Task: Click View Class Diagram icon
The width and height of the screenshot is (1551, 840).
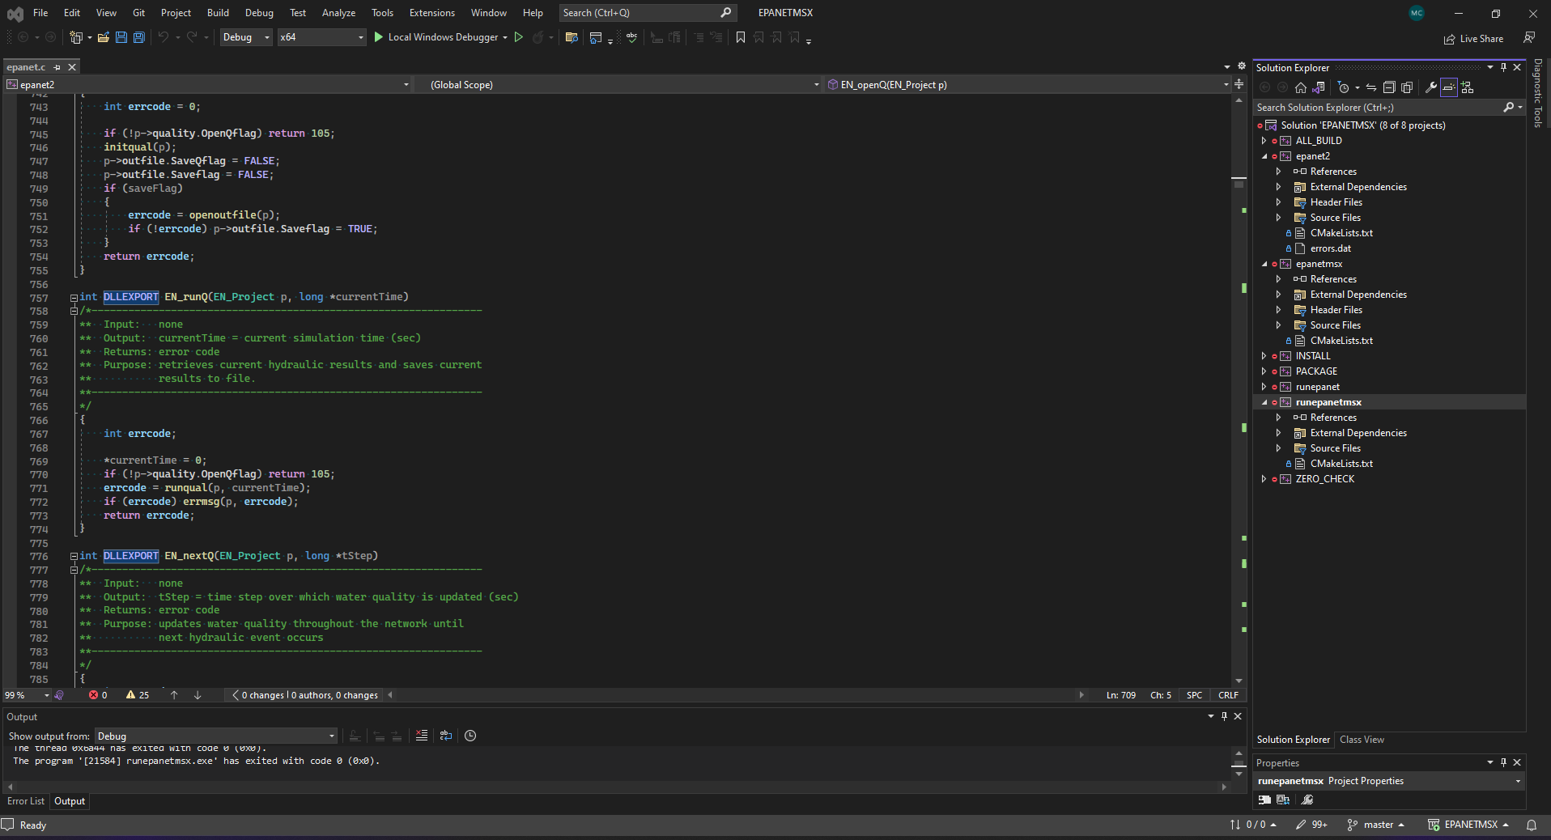Action: 1468,87
